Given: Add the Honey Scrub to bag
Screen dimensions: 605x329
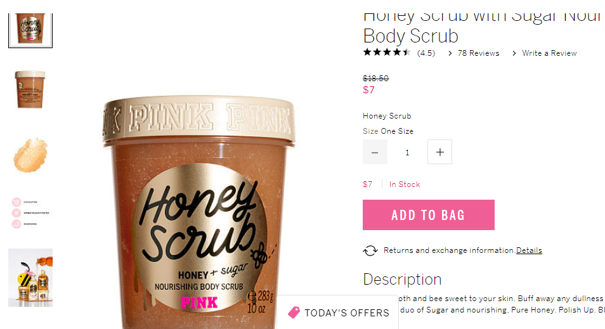Looking at the screenshot, I should (x=428, y=215).
